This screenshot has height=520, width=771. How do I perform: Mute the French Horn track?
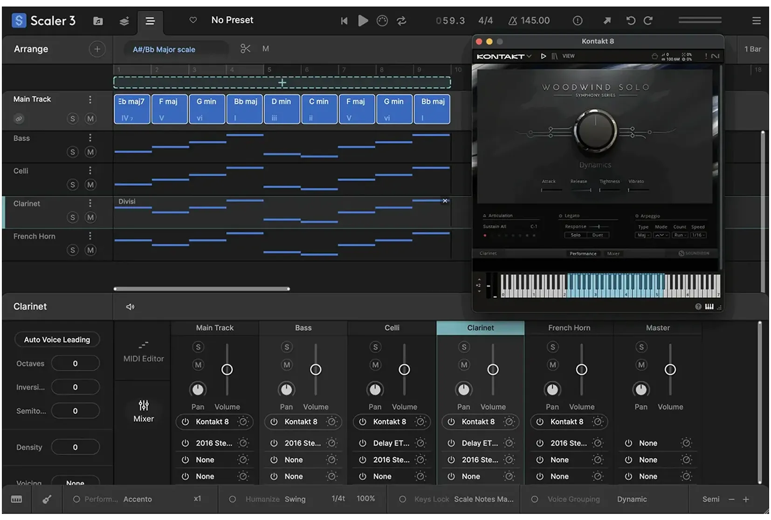click(90, 250)
